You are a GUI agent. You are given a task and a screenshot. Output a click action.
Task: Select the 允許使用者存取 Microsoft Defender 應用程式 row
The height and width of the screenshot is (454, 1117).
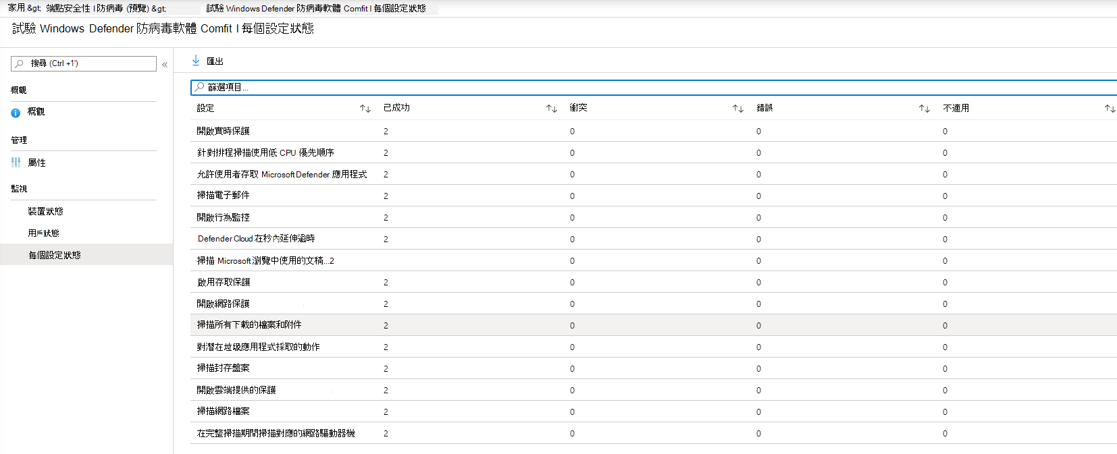[x=654, y=174]
